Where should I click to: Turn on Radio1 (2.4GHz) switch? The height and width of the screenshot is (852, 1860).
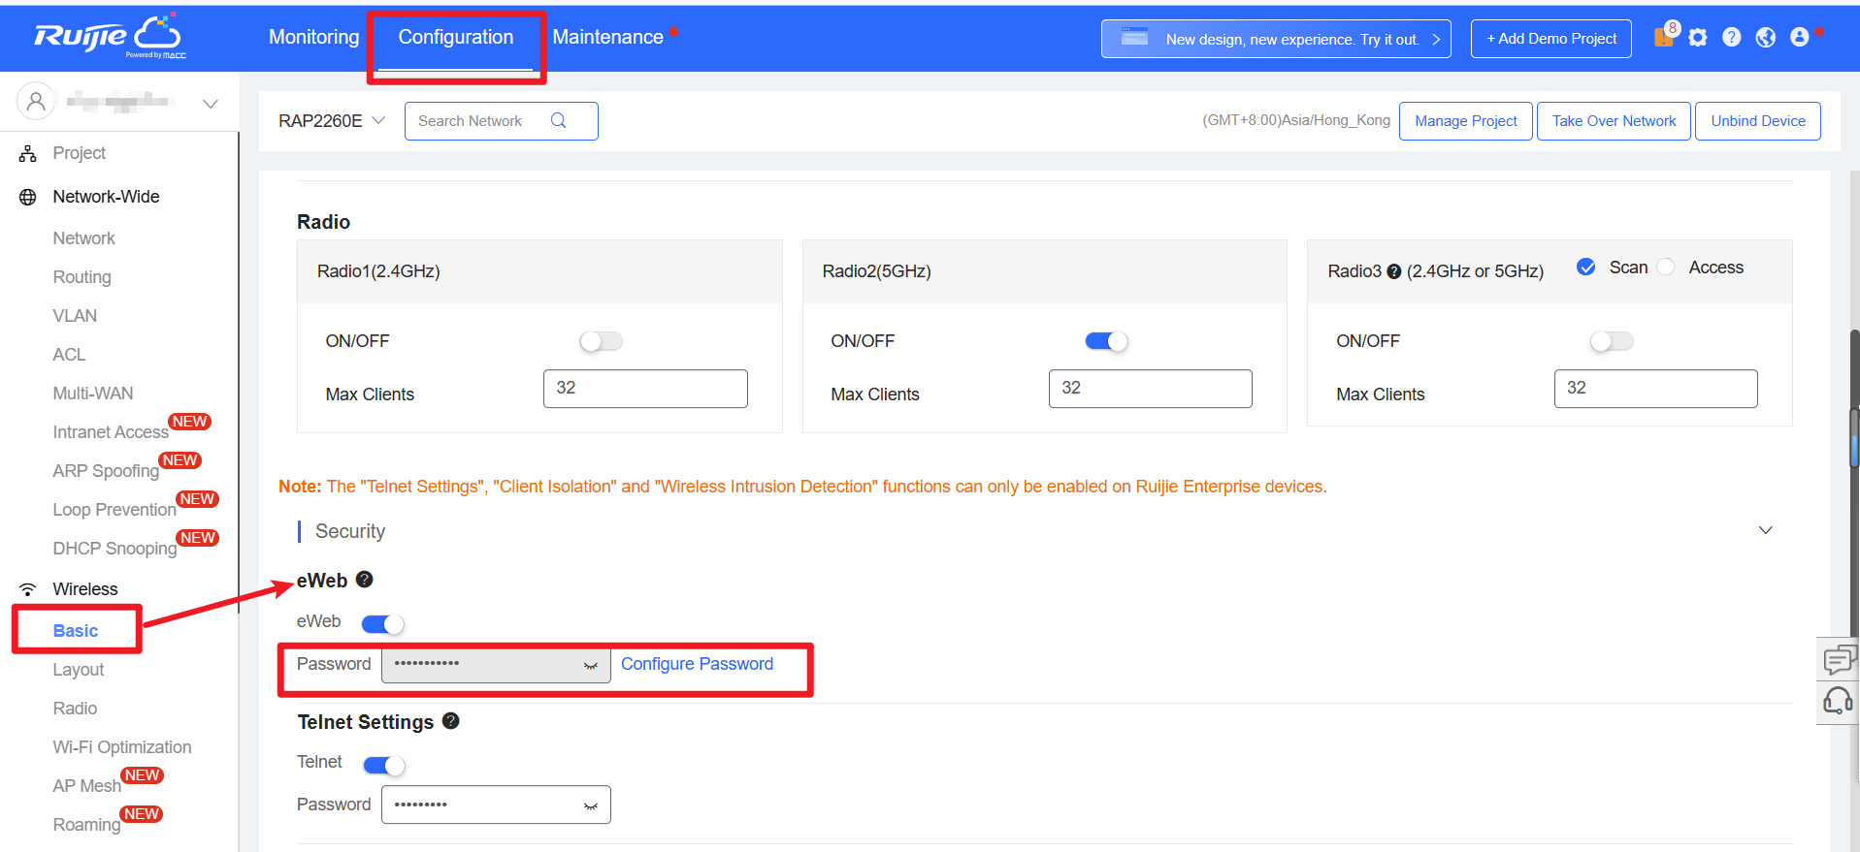pos(601,341)
